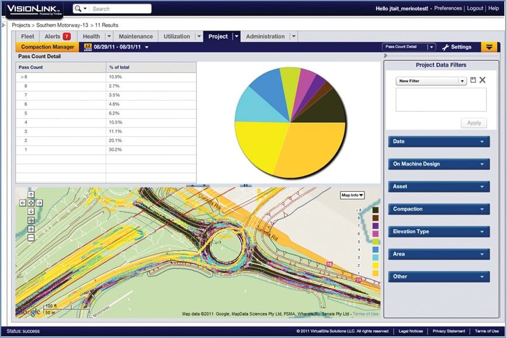Expand the Elevation Type filter section

point(439,232)
